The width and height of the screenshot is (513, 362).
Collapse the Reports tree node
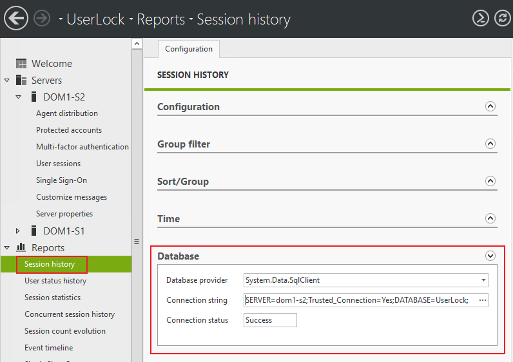click(x=7, y=248)
